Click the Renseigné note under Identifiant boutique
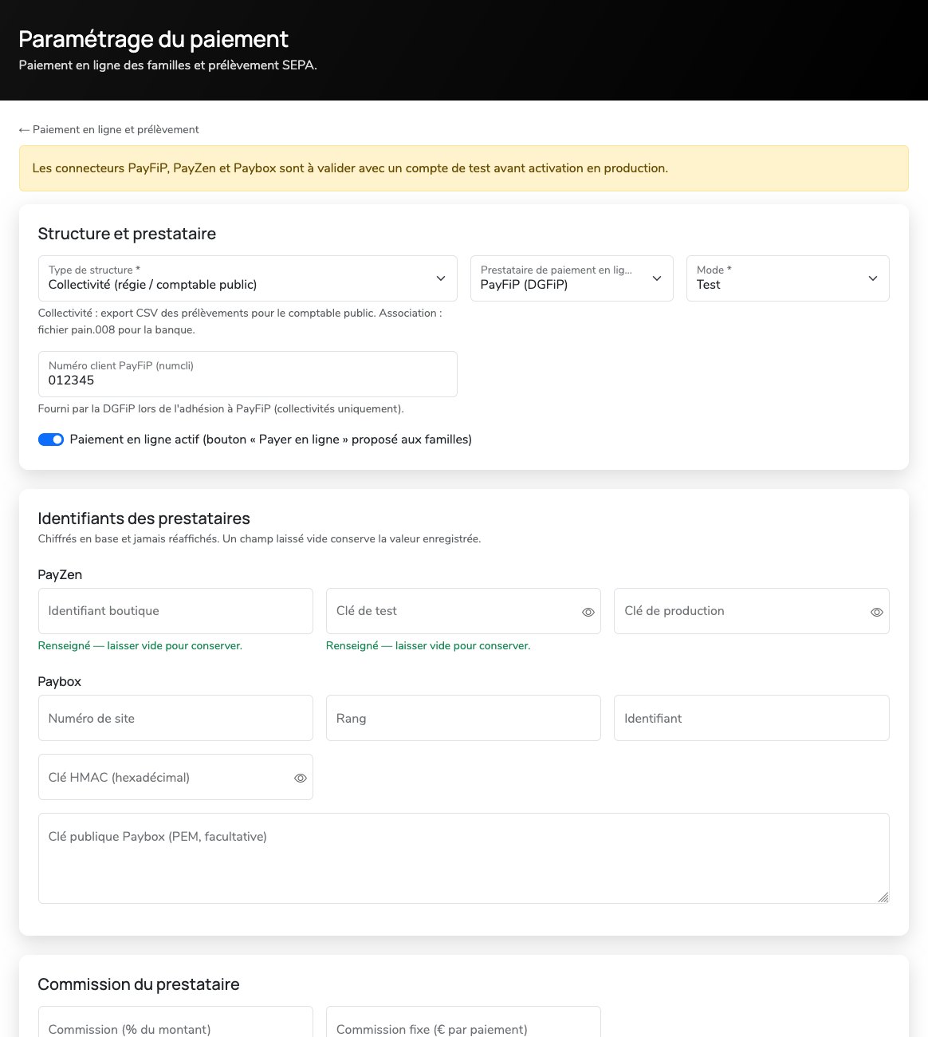Image resolution: width=928 pixels, height=1037 pixels. click(140, 645)
